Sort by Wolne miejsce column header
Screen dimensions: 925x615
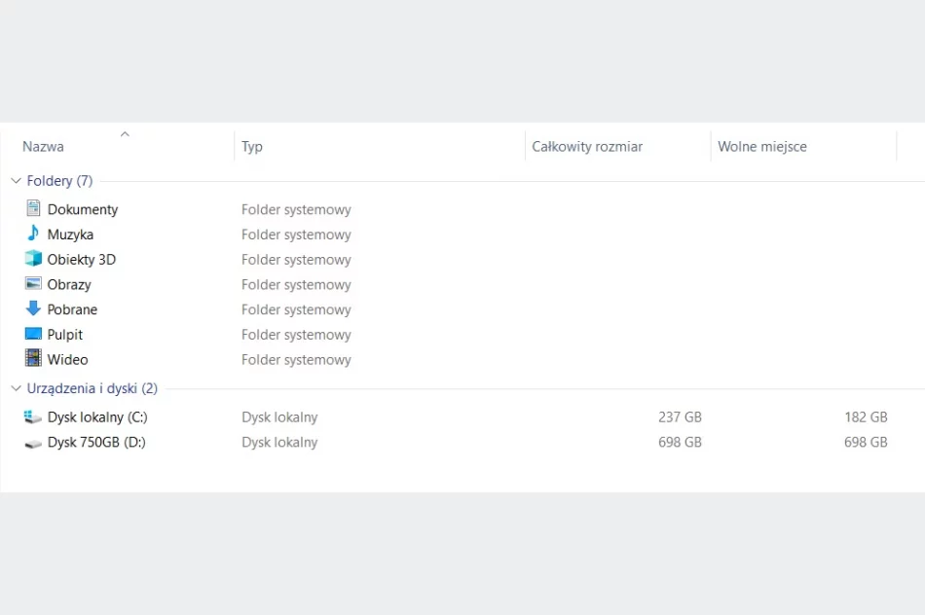(762, 147)
